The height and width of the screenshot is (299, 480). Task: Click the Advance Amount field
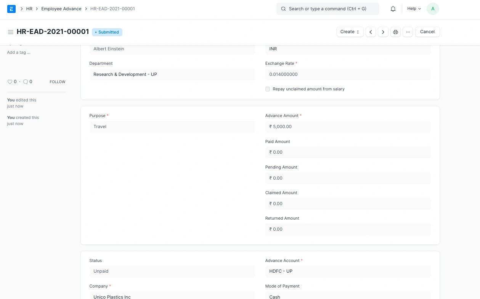348,127
